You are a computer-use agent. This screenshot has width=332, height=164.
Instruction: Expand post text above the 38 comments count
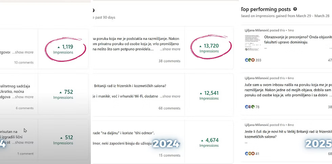tap(170, 49)
